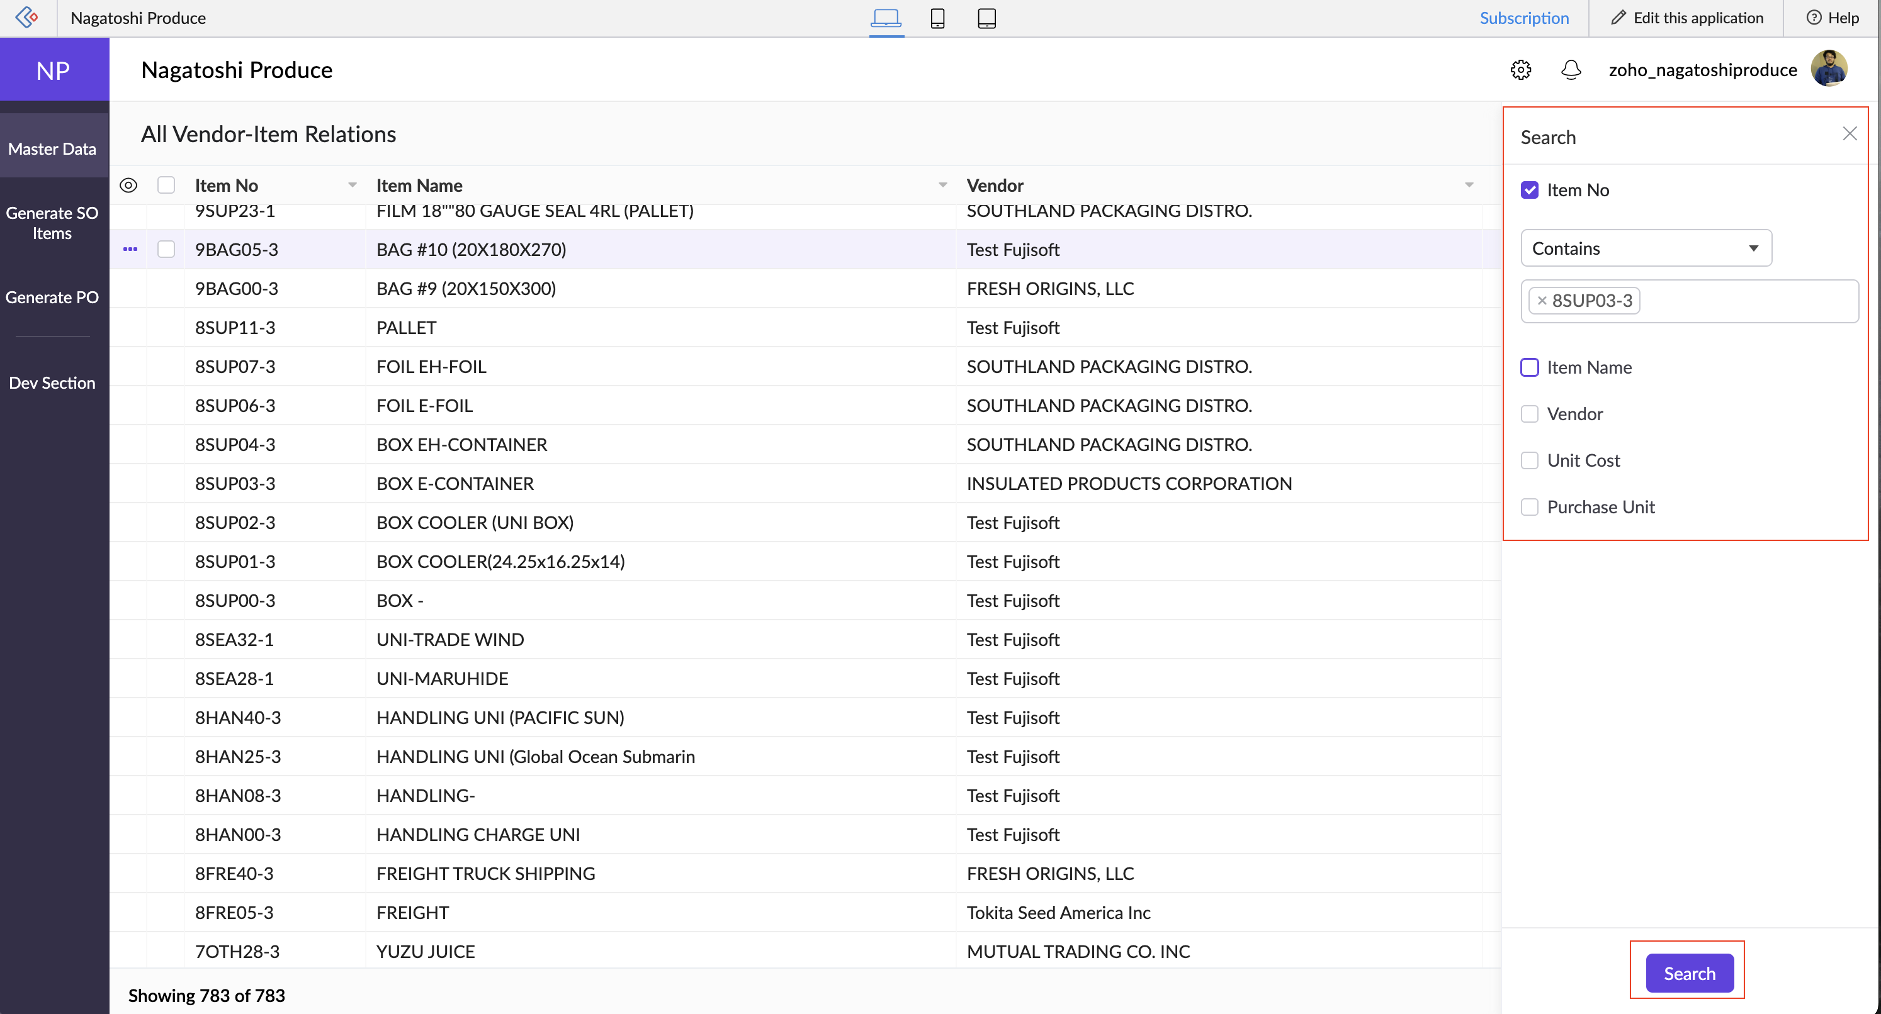The width and height of the screenshot is (1881, 1014).
Task: Open Dev Section in sidebar
Action: tap(52, 383)
